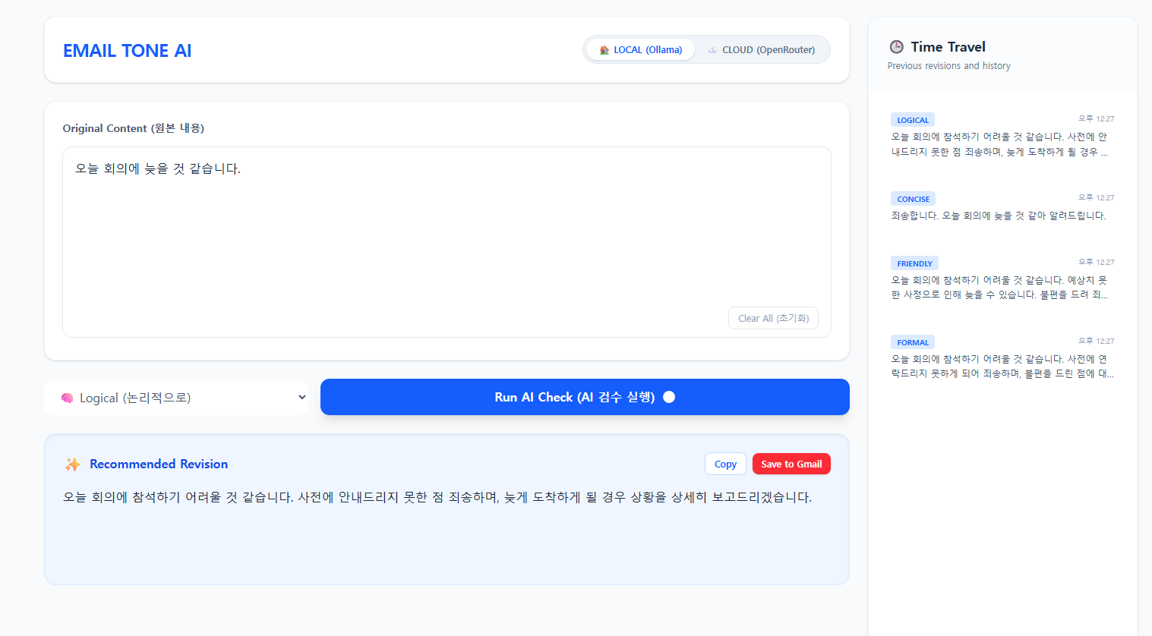Click Save to Gmail
Viewport: 1152px width, 636px height.
coord(791,464)
